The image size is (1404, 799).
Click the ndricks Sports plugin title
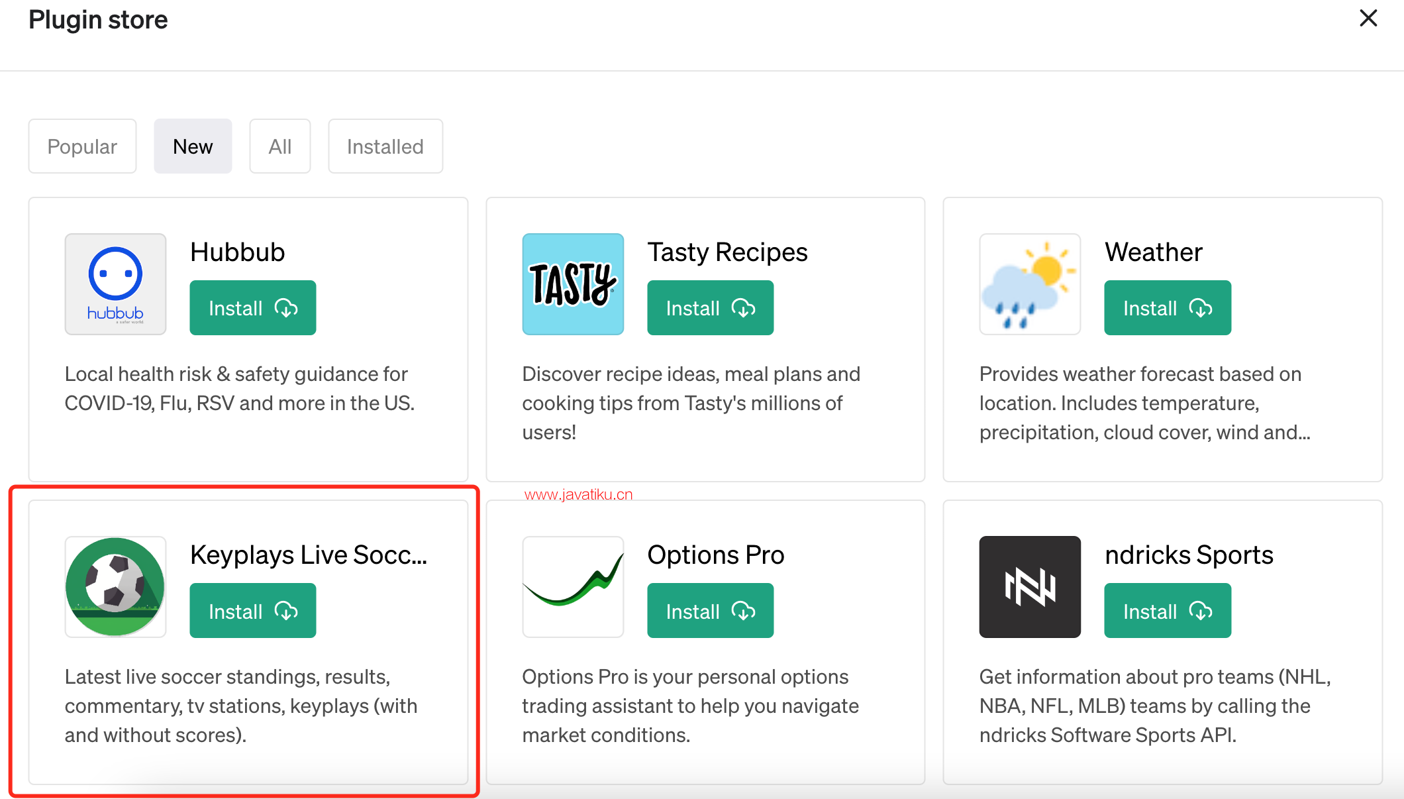point(1189,555)
